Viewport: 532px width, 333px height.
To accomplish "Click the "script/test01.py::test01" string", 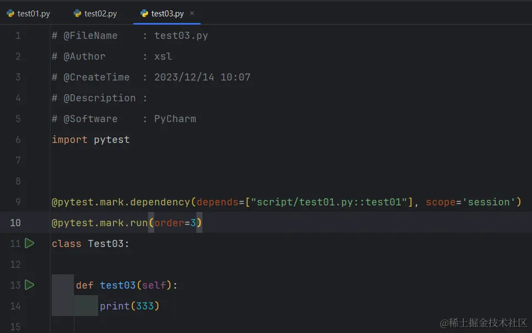I will [329, 202].
